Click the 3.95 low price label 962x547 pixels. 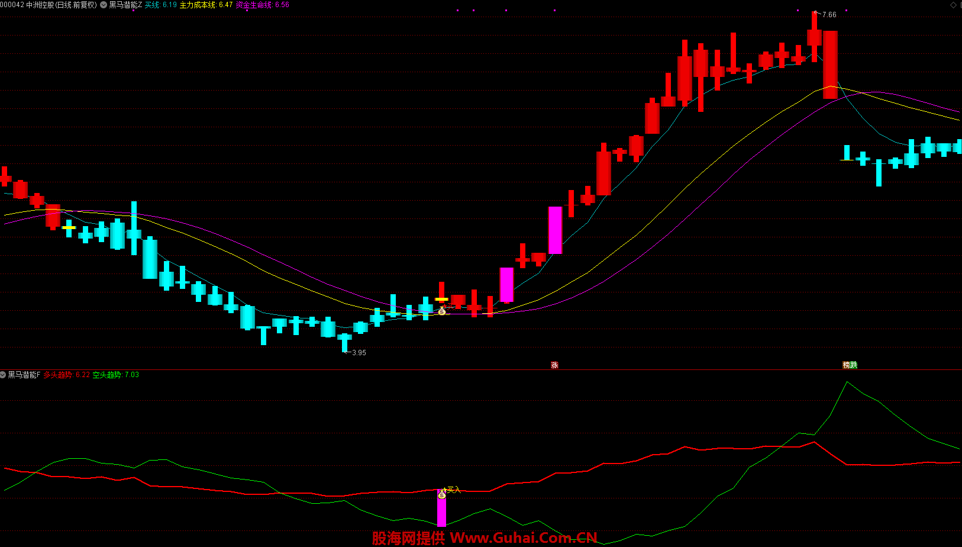coord(359,353)
